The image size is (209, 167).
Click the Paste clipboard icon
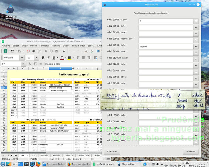point(57,51)
